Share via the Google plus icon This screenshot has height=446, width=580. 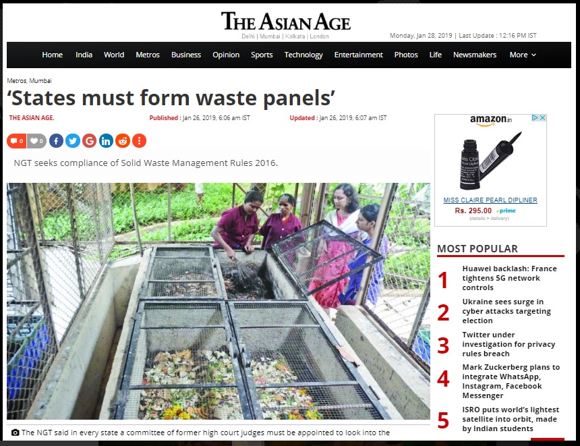click(89, 141)
